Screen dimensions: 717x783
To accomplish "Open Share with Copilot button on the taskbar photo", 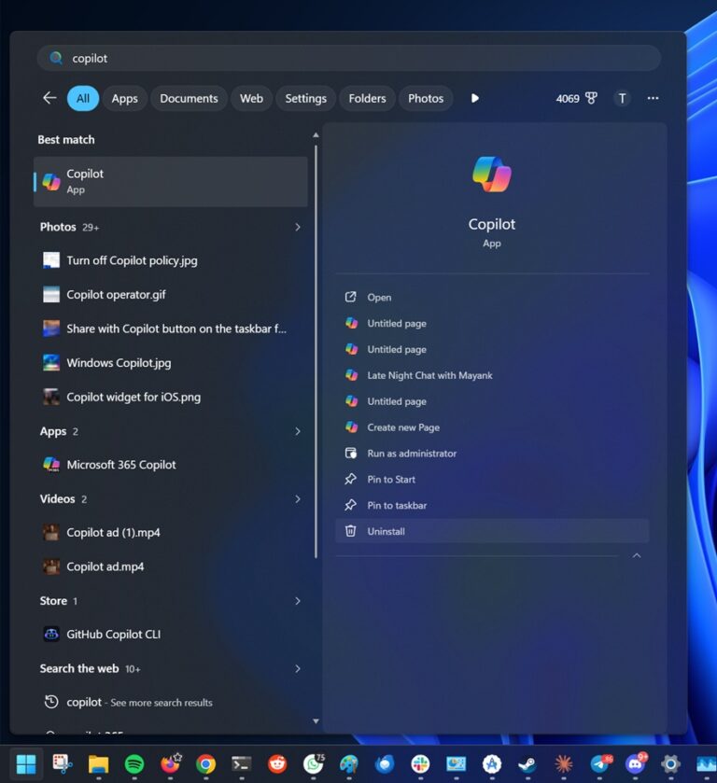I will [171, 329].
